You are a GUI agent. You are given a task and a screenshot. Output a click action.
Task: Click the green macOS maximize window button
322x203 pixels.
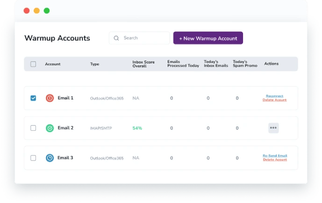coord(47,11)
